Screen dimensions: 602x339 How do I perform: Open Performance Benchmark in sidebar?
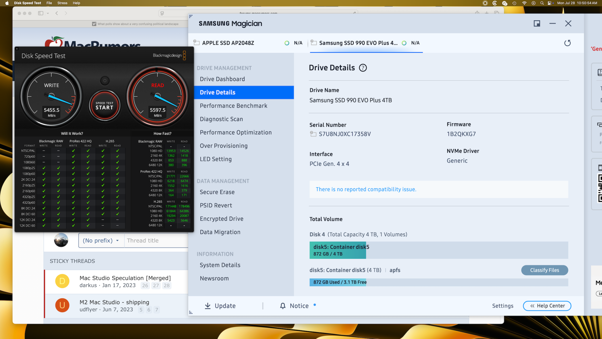click(233, 106)
